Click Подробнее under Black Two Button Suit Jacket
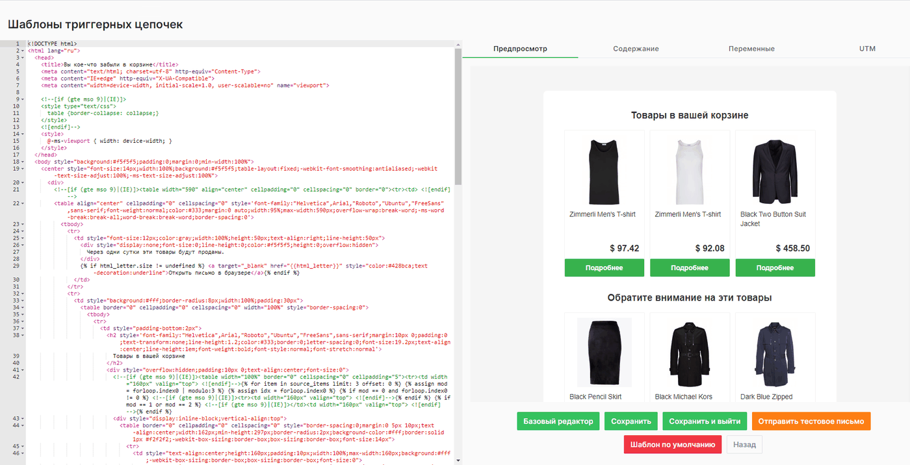This screenshot has width=910, height=465. [775, 268]
